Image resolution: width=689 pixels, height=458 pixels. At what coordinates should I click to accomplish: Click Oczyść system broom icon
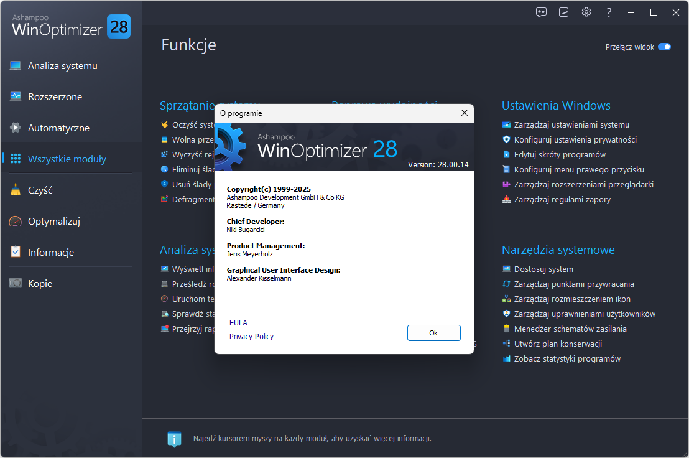(x=164, y=125)
